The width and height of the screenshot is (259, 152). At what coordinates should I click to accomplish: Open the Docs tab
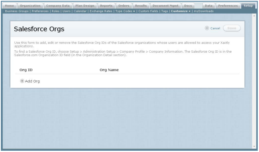pos(188,6)
